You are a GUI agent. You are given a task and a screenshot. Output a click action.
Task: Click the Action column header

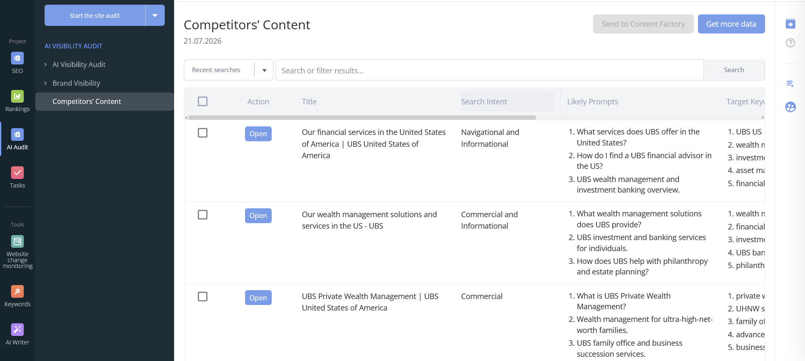[258, 102]
